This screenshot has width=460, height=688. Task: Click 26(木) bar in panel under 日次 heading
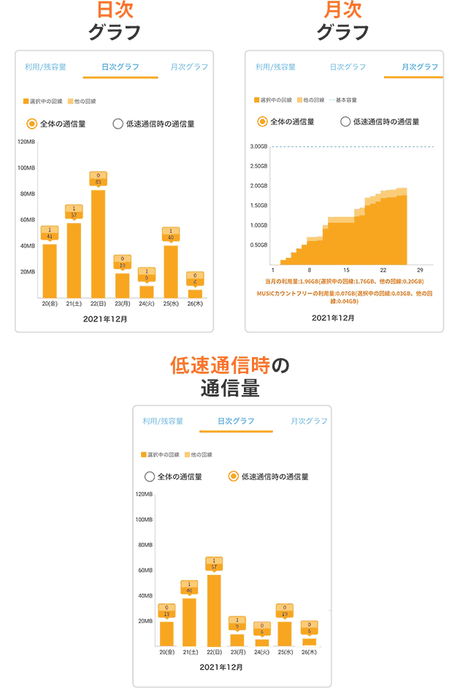(195, 294)
